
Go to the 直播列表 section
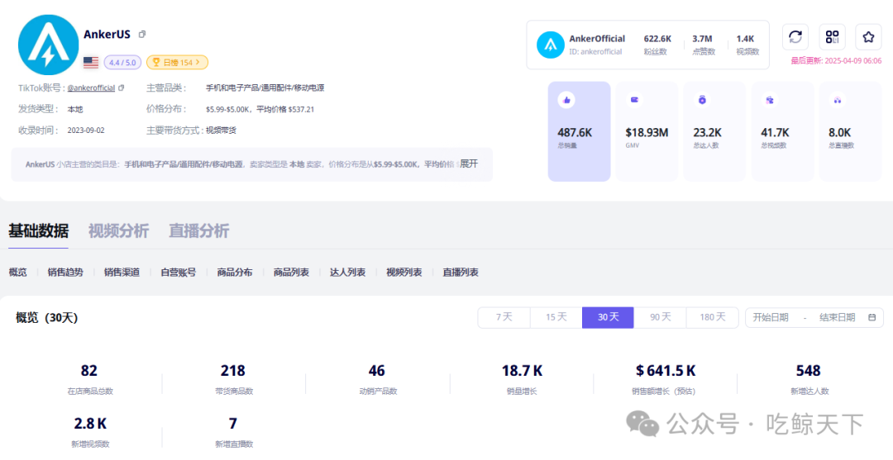point(461,273)
